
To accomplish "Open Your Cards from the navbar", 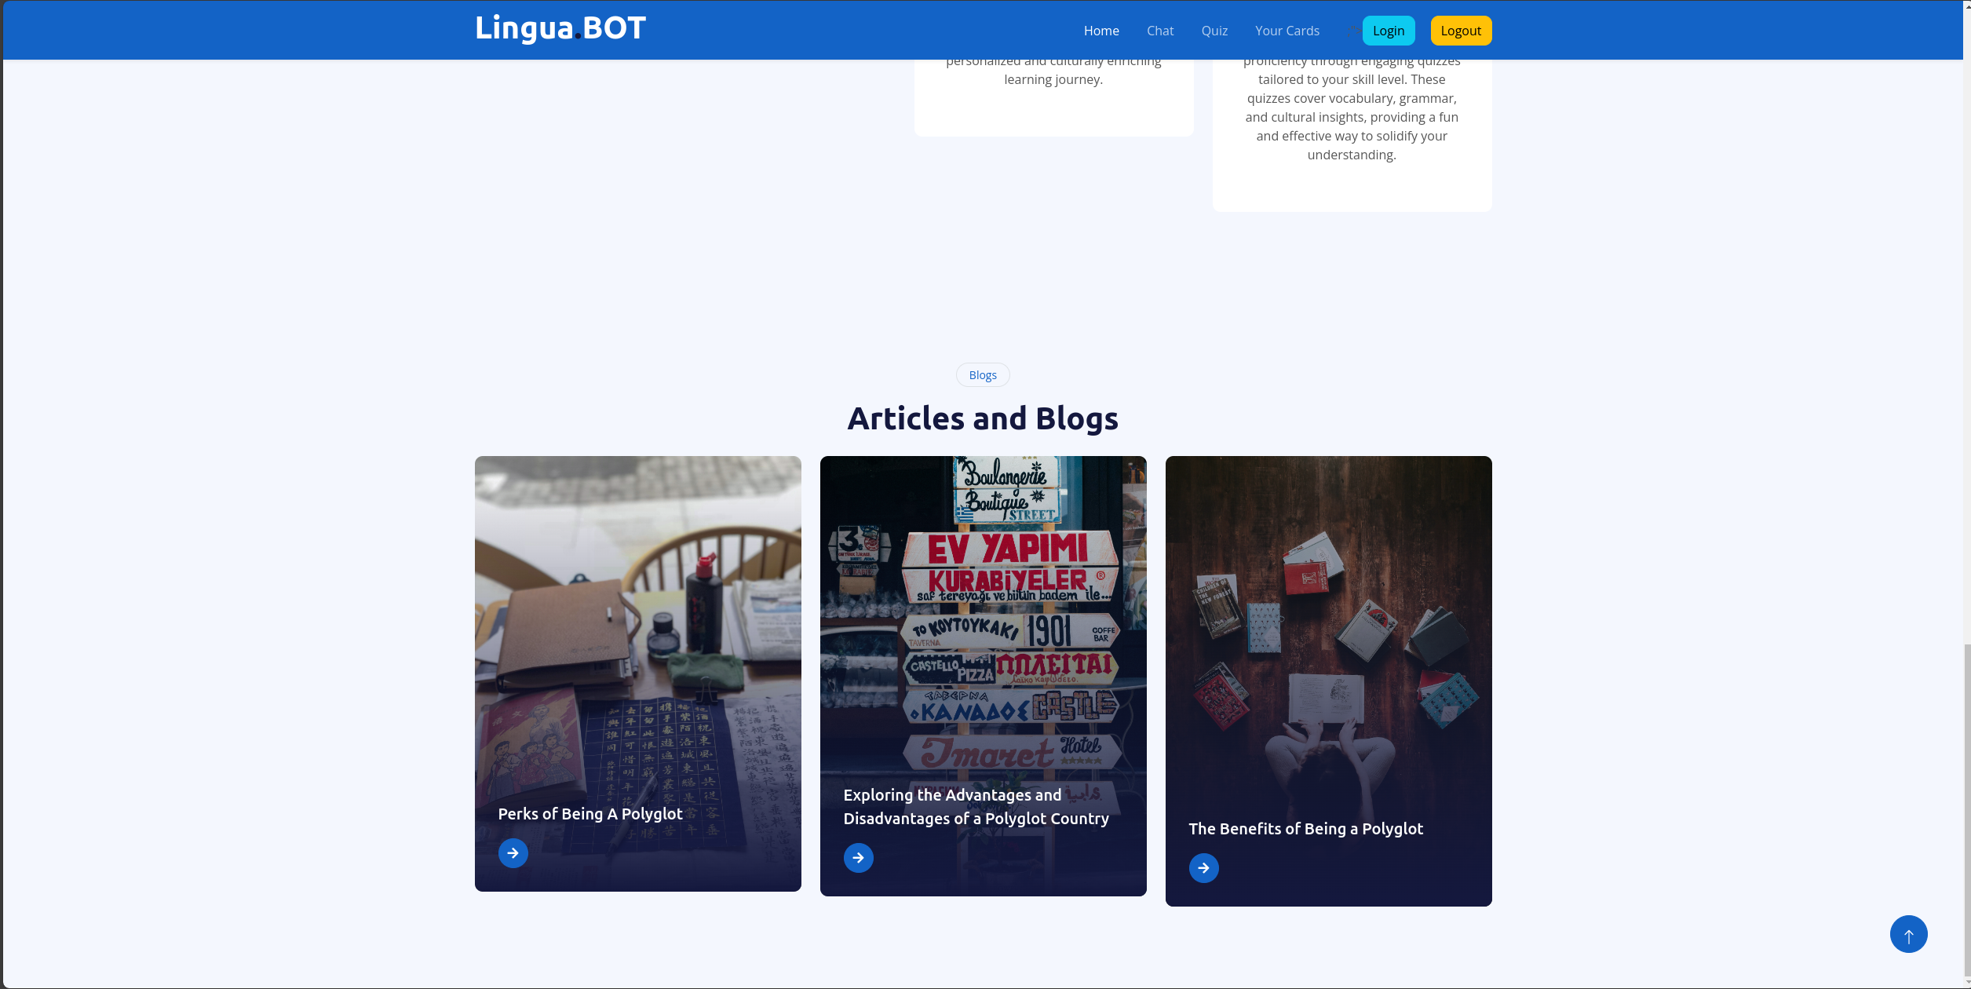I will (1287, 31).
